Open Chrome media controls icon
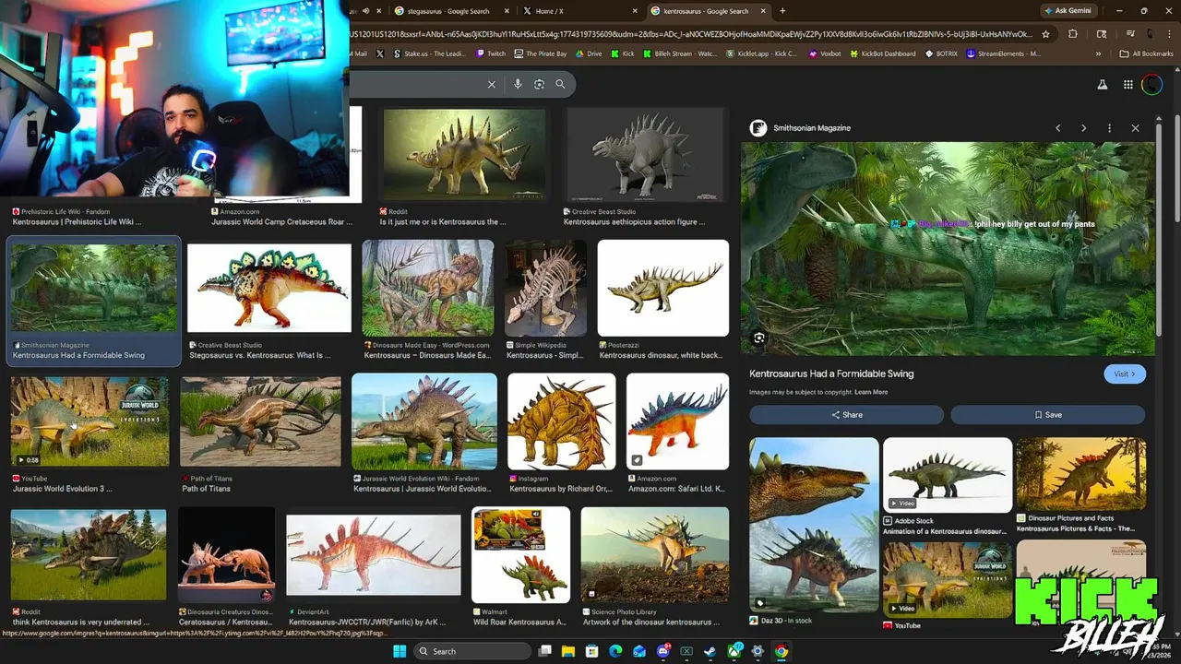 click(1129, 34)
